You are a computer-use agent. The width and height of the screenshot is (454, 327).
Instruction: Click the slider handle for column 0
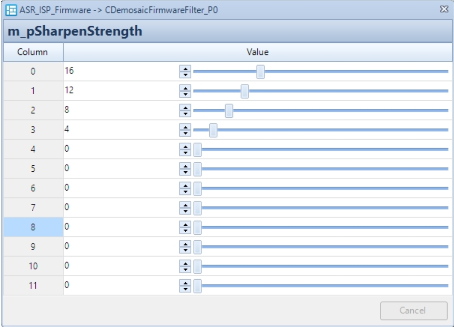click(261, 72)
